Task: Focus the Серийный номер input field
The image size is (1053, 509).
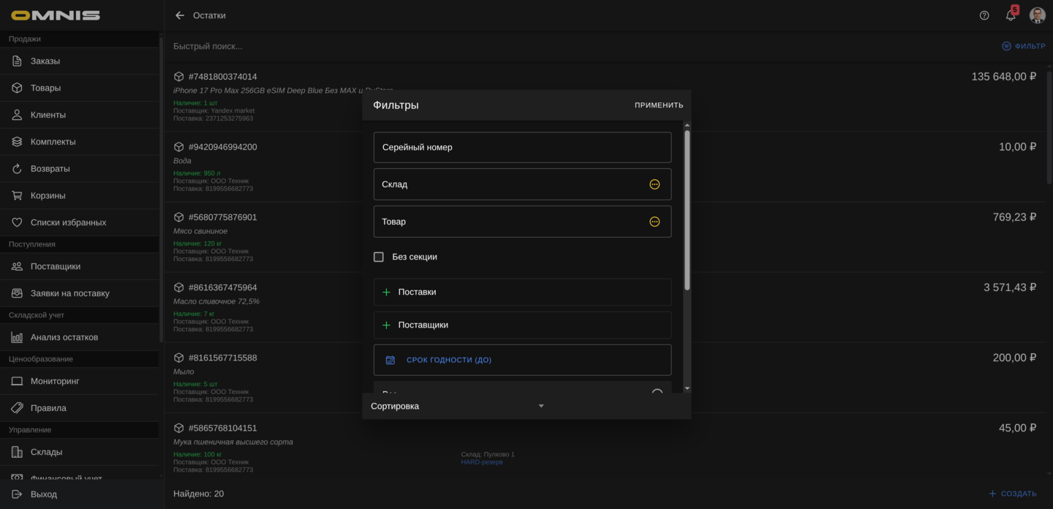Action: click(x=522, y=147)
